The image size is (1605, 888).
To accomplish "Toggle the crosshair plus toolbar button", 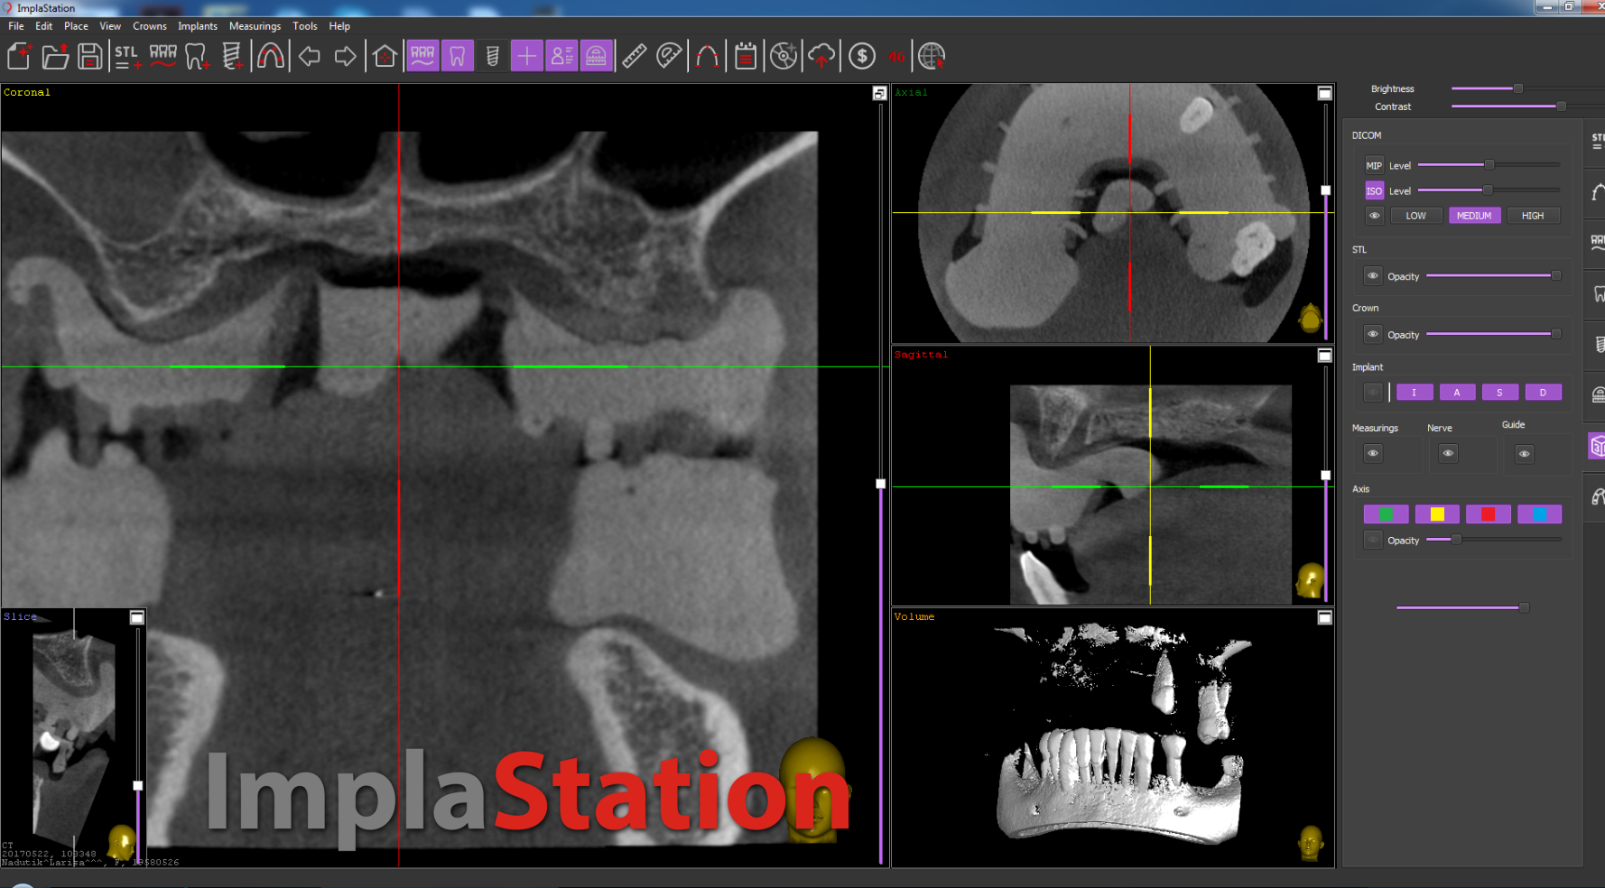I will pos(526,56).
